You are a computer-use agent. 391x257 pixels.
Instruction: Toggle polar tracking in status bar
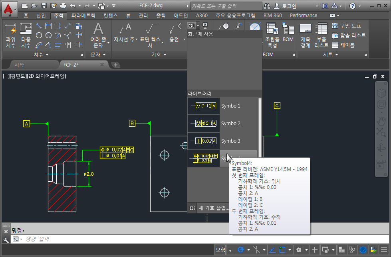241,249
